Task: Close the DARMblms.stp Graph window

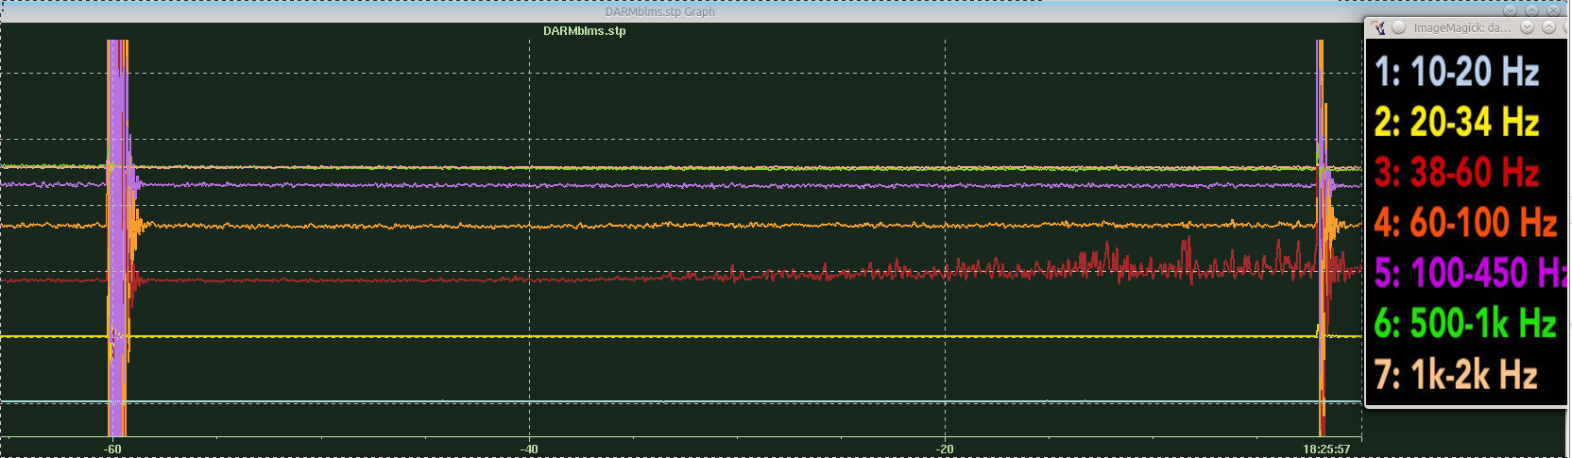Action: pyautogui.click(x=1553, y=10)
